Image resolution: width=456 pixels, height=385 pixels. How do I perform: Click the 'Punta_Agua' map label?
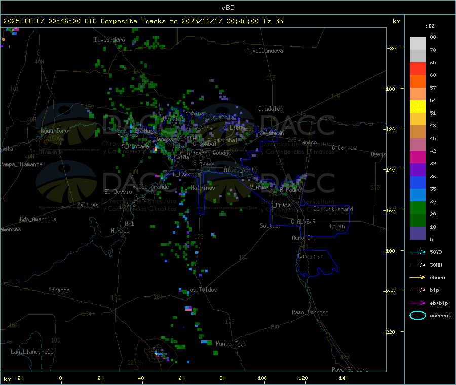click(231, 344)
